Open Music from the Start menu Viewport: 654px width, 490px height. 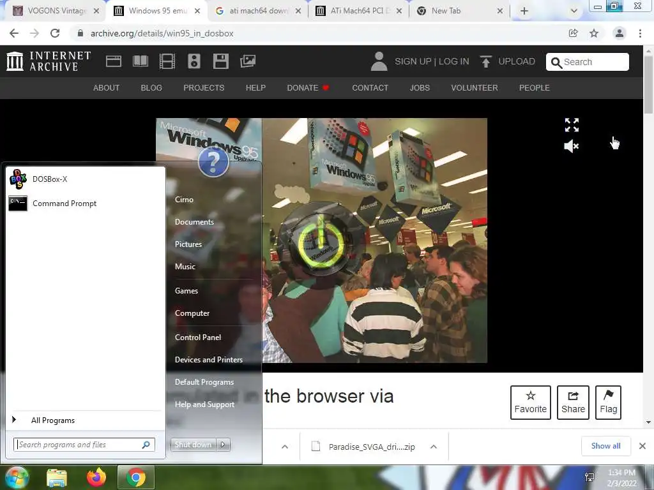point(185,266)
